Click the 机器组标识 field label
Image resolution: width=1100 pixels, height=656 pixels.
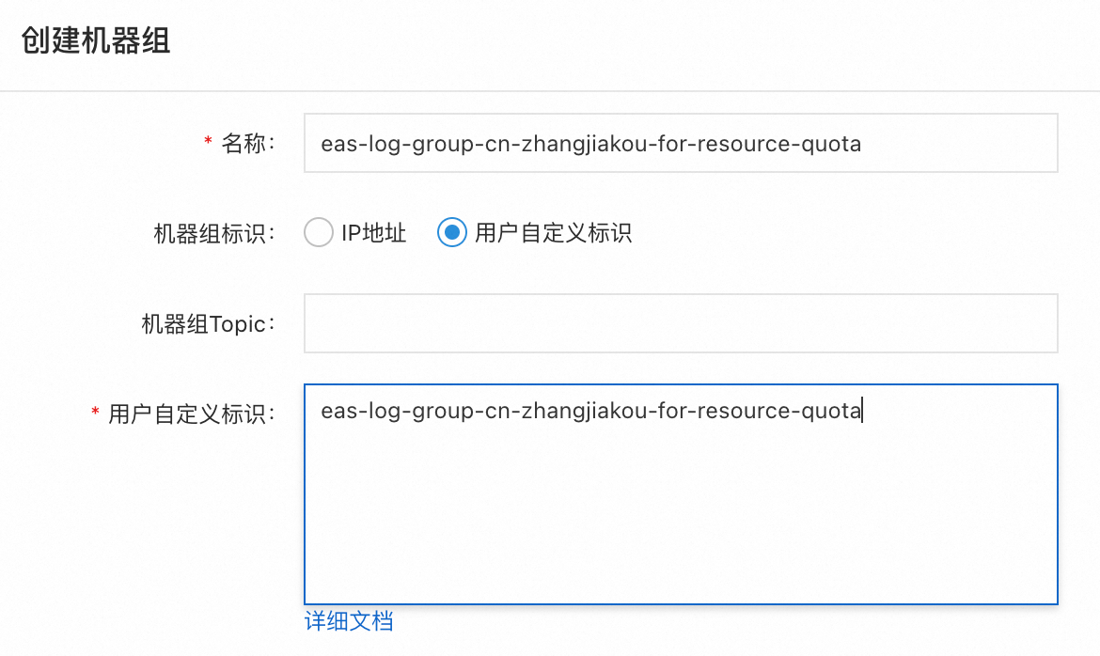click(215, 233)
